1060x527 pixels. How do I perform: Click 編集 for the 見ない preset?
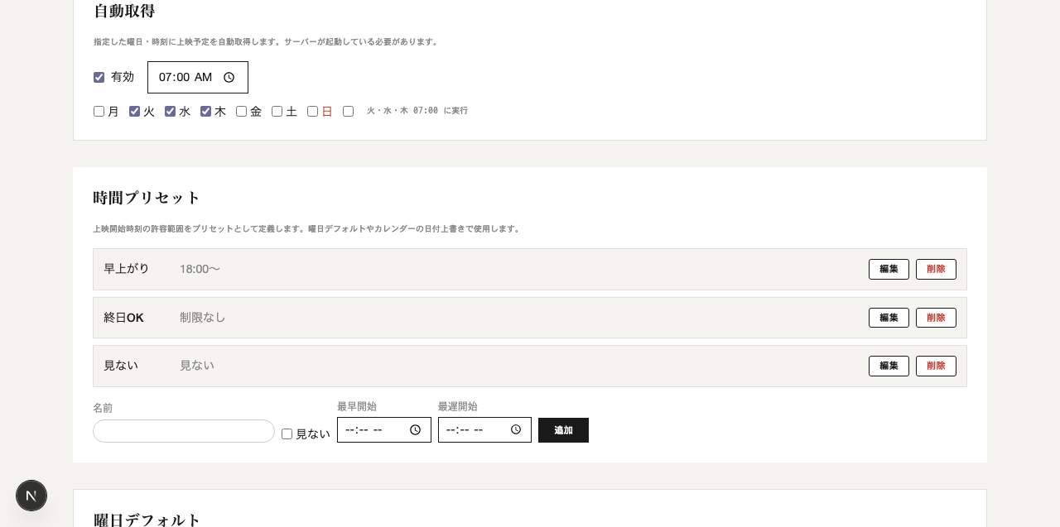pos(889,366)
